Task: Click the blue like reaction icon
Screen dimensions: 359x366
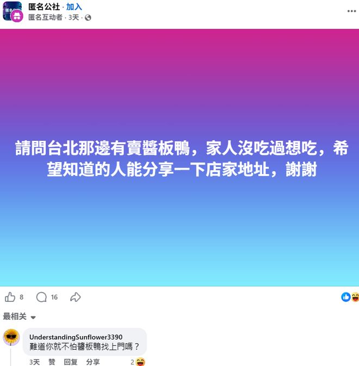Action: 346,297
